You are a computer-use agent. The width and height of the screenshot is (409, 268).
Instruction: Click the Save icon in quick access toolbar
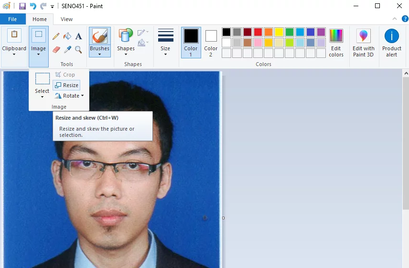(x=22, y=6)
